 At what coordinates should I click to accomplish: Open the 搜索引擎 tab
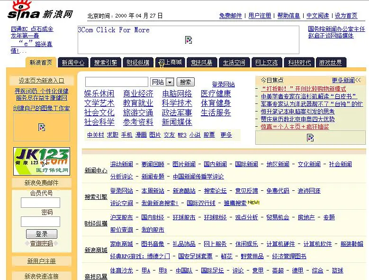pyautogui.click(x=106, y=63)
